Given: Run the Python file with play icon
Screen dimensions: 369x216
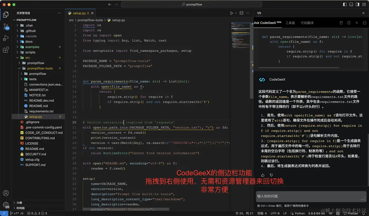Looking at the screenshot, I should coord(231,13).
